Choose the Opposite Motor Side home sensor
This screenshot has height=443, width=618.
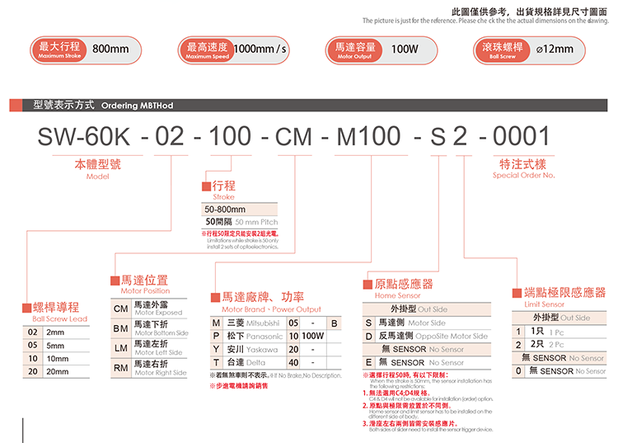click(427, 336)
